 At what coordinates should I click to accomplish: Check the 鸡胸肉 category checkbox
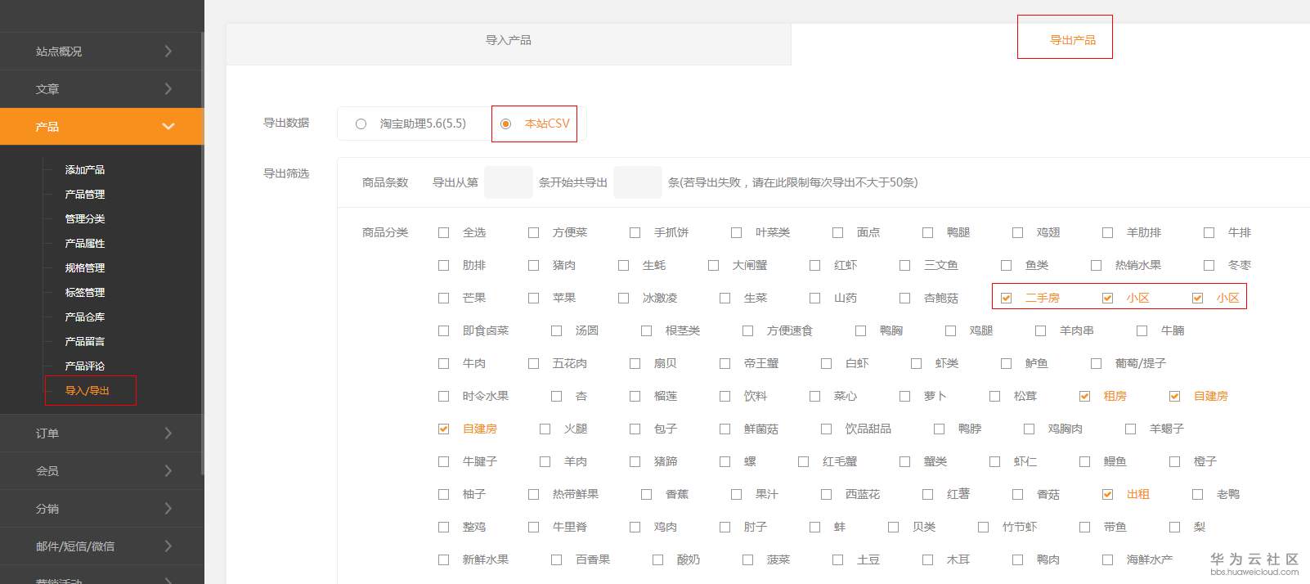point(1029,429)
